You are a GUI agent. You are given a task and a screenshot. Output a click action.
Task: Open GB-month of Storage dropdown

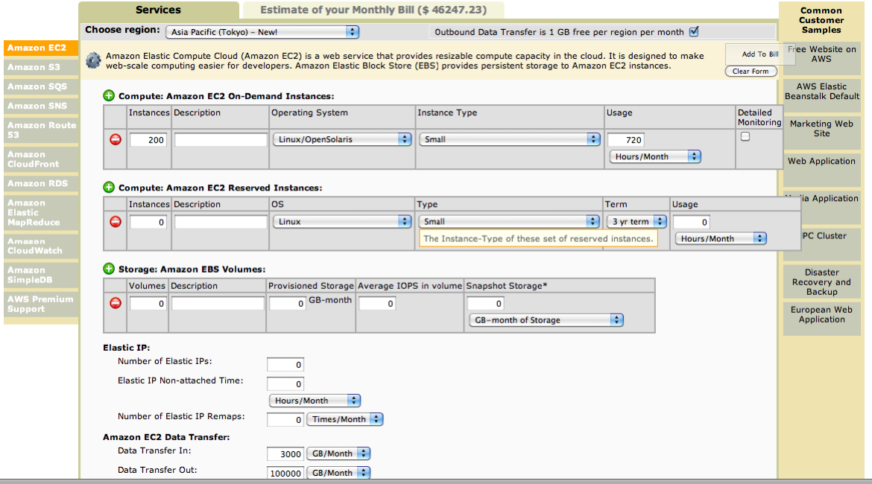(x=546, y=320)
